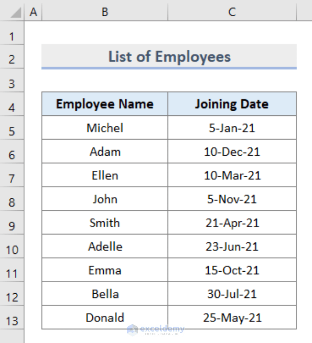Click the List of Employees title cell

pos(169,57)
